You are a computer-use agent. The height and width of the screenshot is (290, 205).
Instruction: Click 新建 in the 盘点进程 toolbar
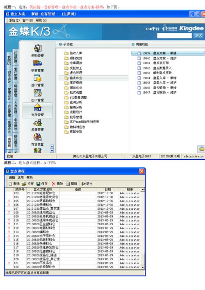pyautogui.click(x=14, y=184)
